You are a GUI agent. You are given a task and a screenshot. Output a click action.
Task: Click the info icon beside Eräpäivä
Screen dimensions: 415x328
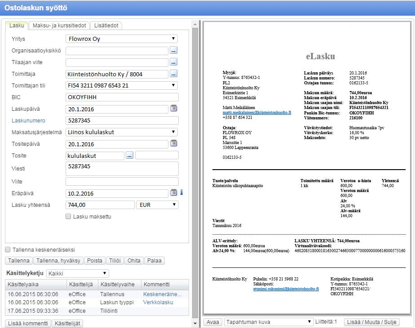click(181, 192)
